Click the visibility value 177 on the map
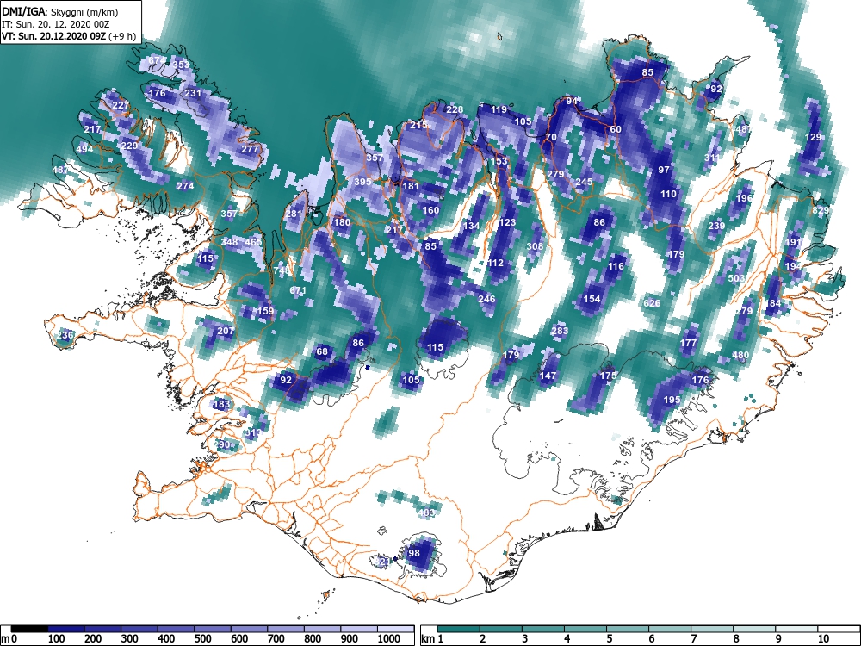Image resolution: width=861 pixels, height=646 pixels. tap(688, 343)
